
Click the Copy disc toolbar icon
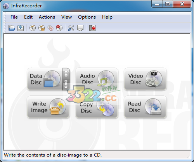[50, 28]
